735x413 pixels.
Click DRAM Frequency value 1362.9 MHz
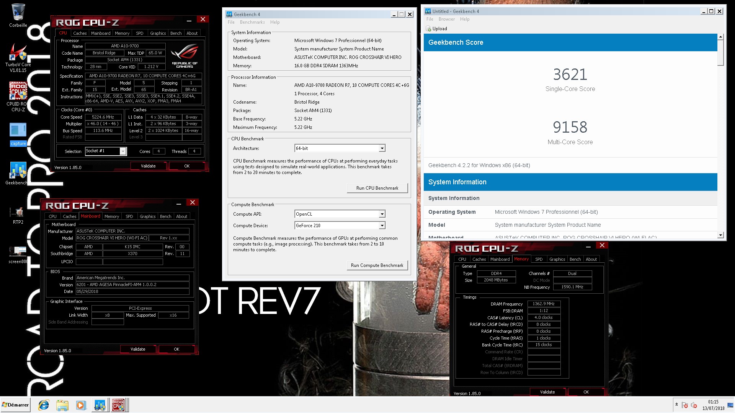544,304
